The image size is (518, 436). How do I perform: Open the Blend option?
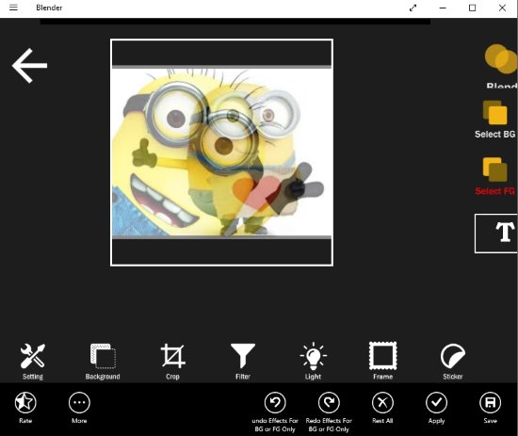tap(500, 66)
